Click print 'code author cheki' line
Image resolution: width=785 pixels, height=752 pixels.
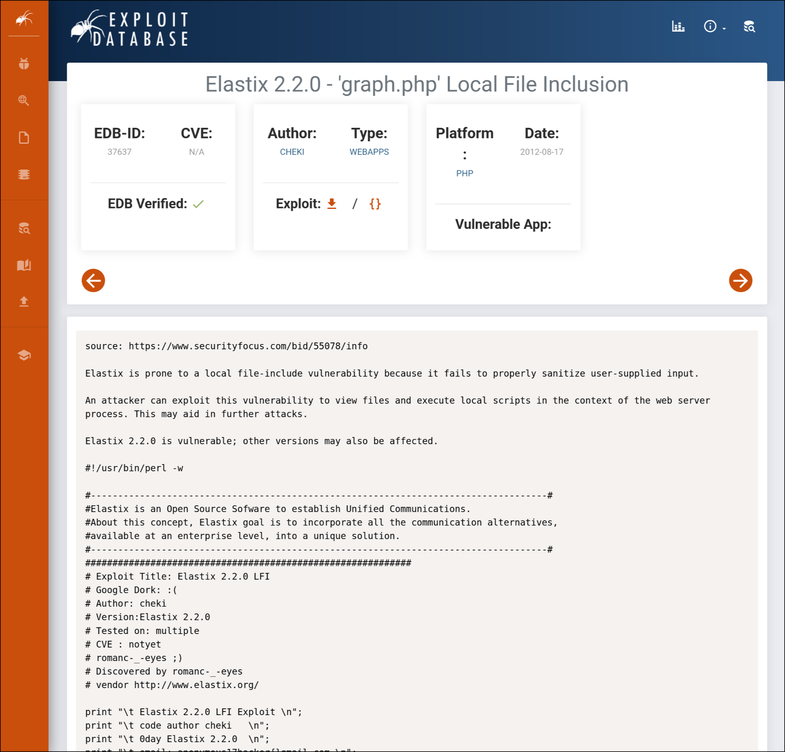[177, 726]
